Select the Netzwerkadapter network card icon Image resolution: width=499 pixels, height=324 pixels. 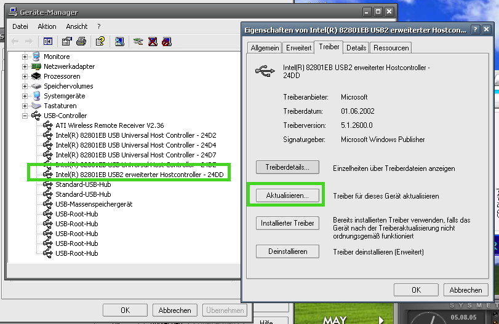(x=36, y=66)
